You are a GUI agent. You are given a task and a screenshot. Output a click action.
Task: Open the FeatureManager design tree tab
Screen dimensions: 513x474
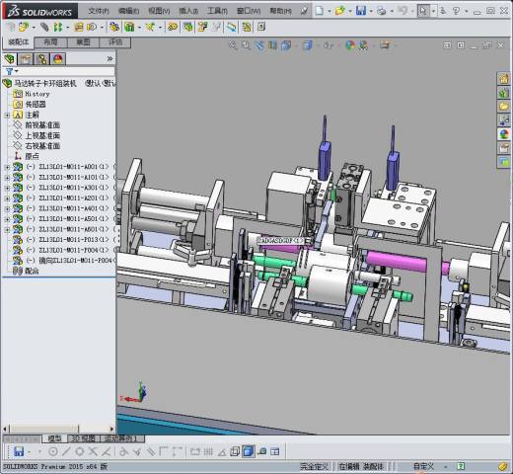(10, 59)
